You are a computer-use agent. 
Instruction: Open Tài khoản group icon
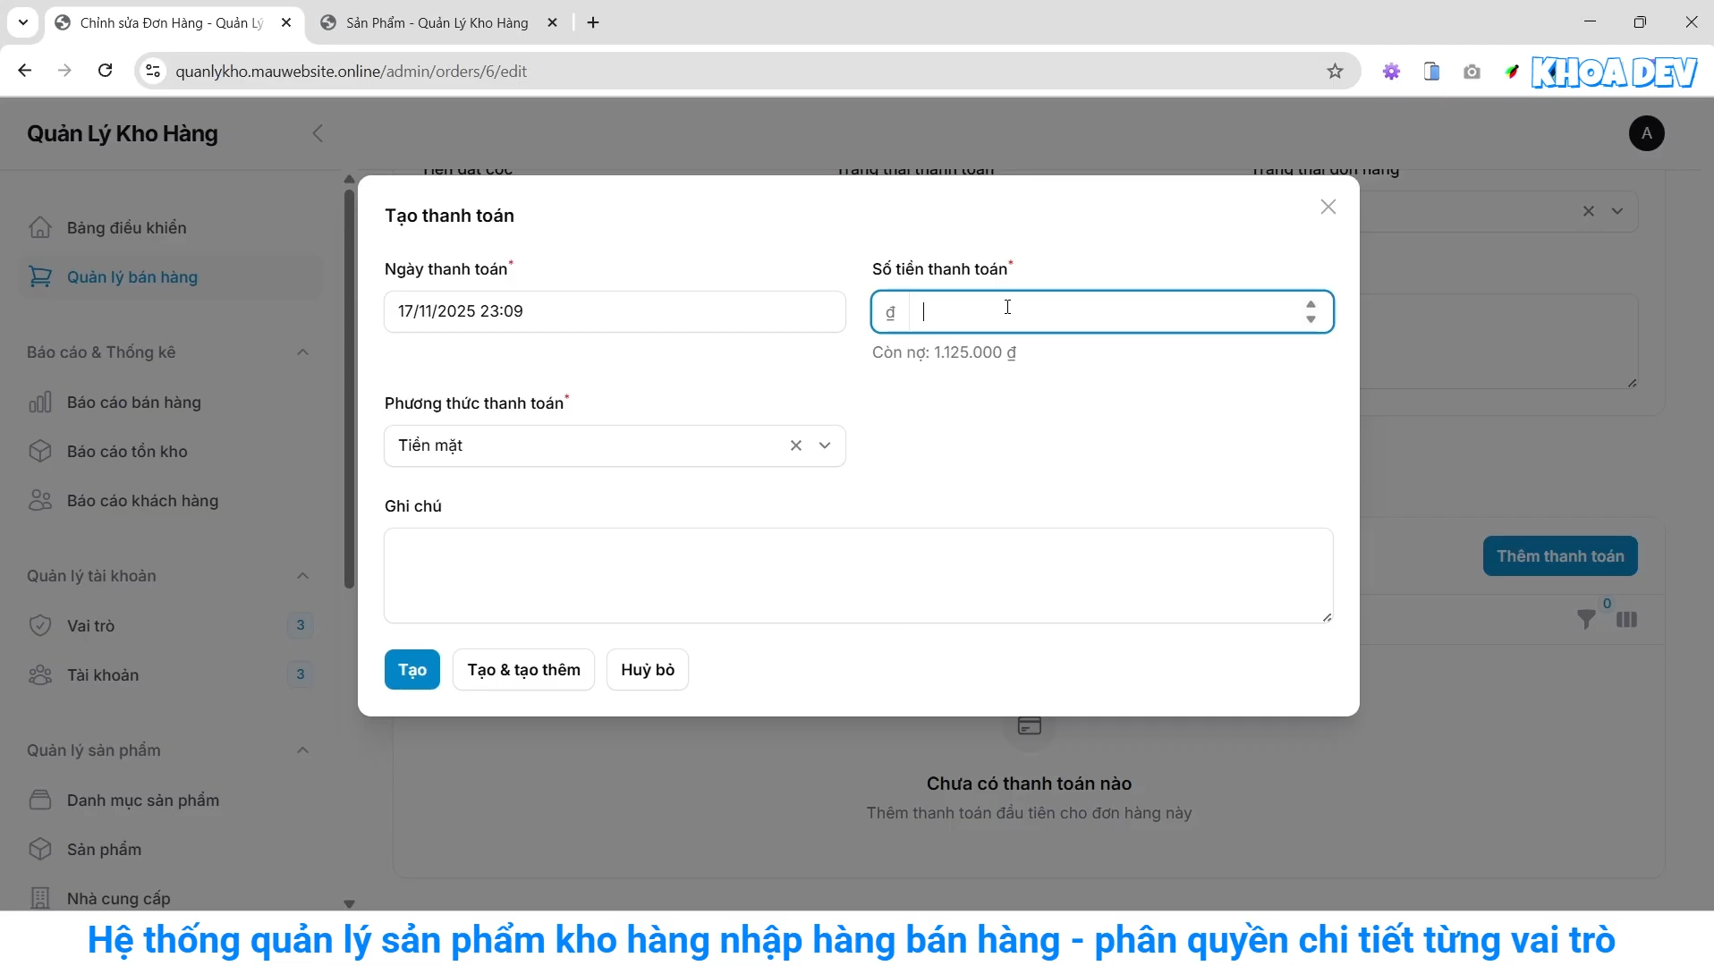[40, 674]
